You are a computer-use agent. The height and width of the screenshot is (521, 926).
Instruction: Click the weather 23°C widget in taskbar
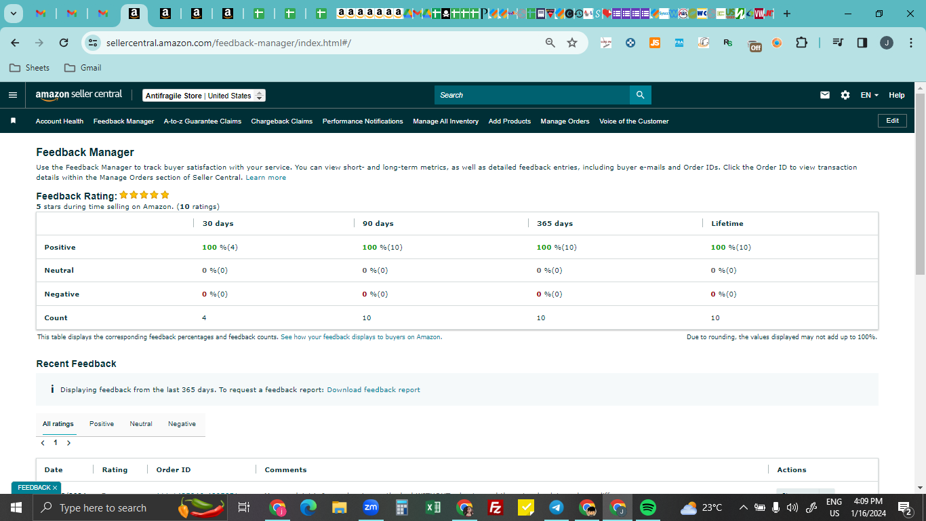[702, 507]
